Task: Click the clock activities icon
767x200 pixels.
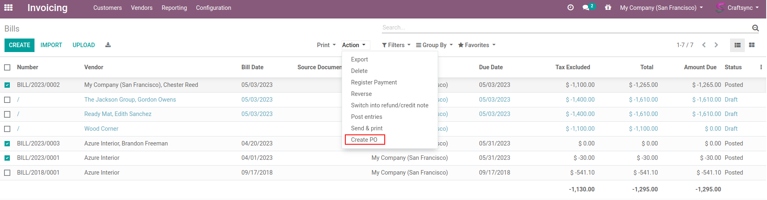Action: coord(570,8)
